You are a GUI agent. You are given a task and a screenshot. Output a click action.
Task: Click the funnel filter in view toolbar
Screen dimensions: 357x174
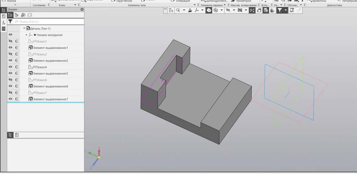click(x=280, y=10)
